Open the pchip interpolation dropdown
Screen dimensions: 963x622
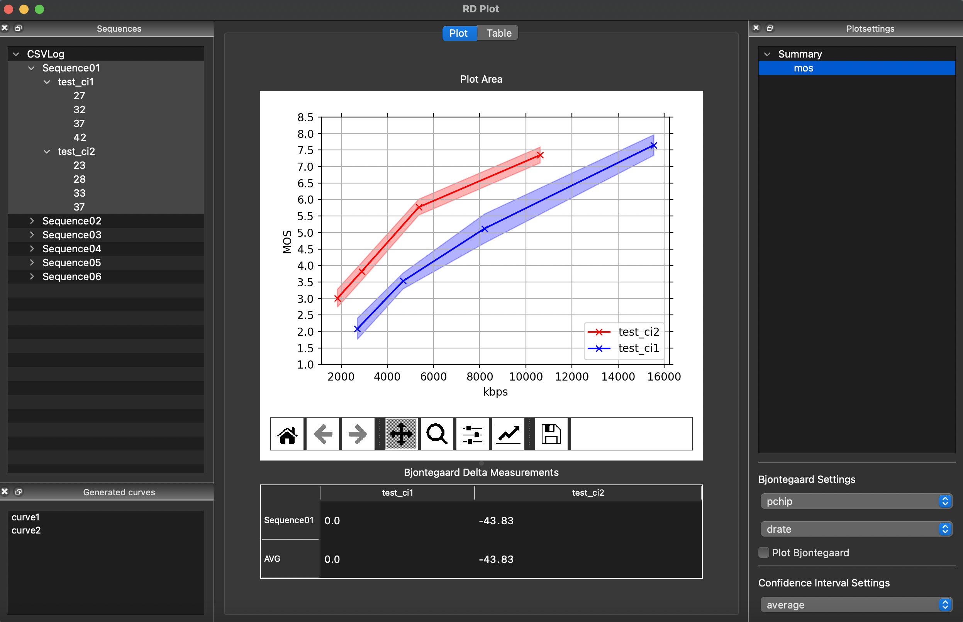pos(856,501)
